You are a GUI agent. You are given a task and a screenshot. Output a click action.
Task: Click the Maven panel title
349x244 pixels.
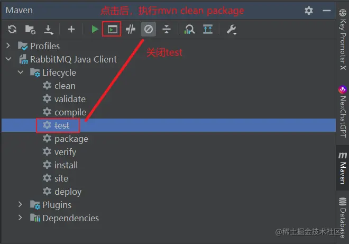coord(19,10)
